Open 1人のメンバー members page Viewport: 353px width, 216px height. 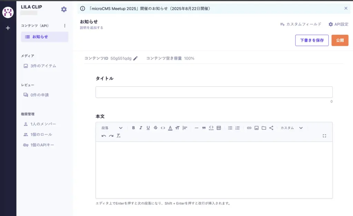coord(40,124)
